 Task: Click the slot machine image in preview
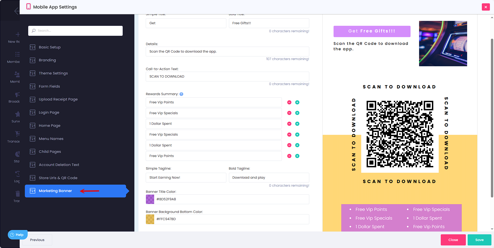(x=443, y=44)
